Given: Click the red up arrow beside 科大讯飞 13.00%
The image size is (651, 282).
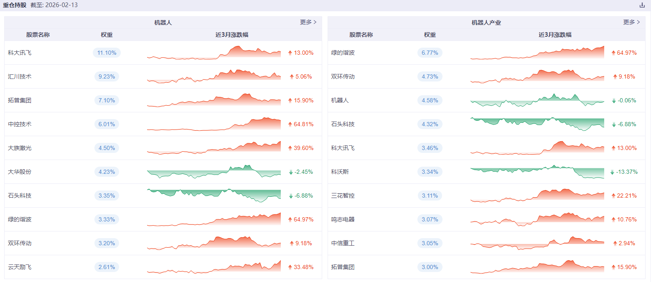Looking at the screenshot, I should (x=290, y=53).
